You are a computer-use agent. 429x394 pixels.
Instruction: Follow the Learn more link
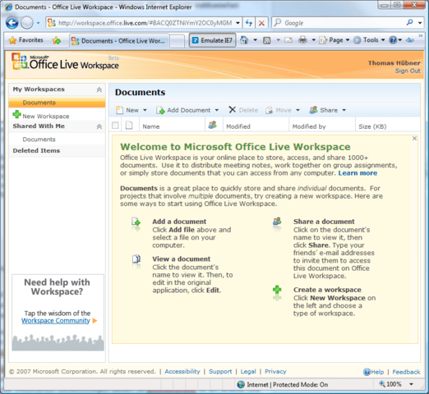pyautogui.click(x=357, y=173)
